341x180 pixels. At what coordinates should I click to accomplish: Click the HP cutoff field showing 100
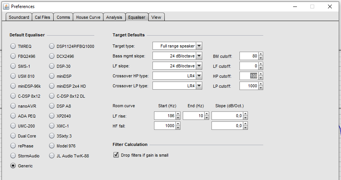pyautogui.click(x=249, y=76)
